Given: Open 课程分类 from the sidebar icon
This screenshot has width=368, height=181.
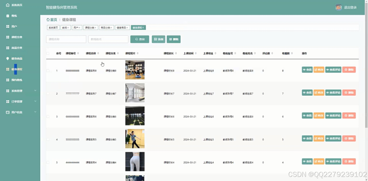Looking at the screenshot, I should [7, 37].
